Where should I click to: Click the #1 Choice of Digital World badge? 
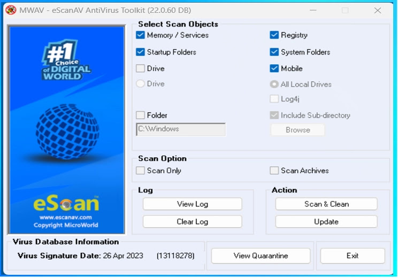tap(66, 60)
